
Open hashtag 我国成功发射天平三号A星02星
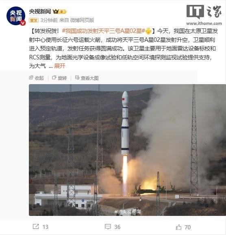click(103, 31)
